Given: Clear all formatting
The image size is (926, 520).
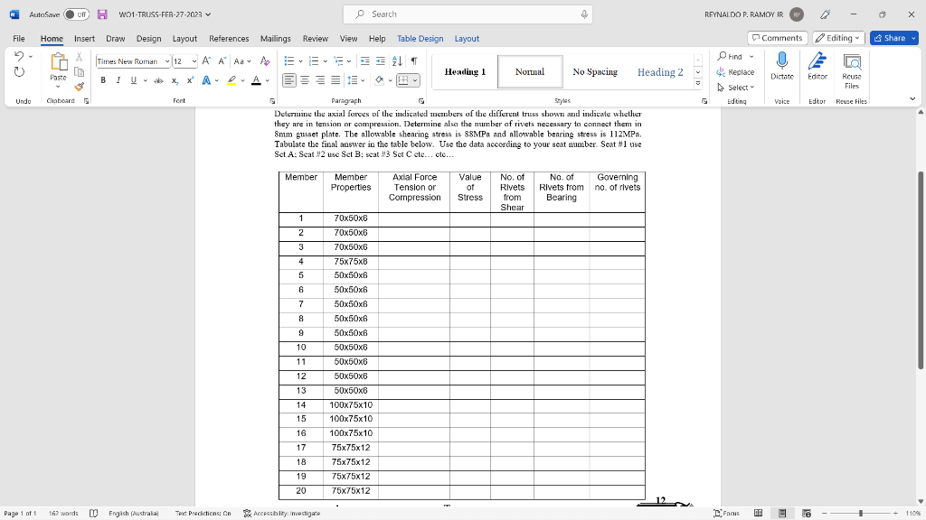Looking at the screenshot, I should click(x=265, y=60).
